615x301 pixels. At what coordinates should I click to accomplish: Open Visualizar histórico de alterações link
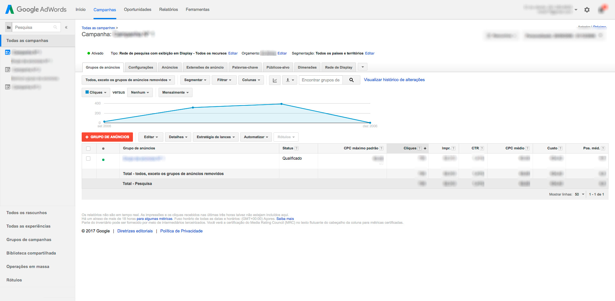(x=394, y=80)
